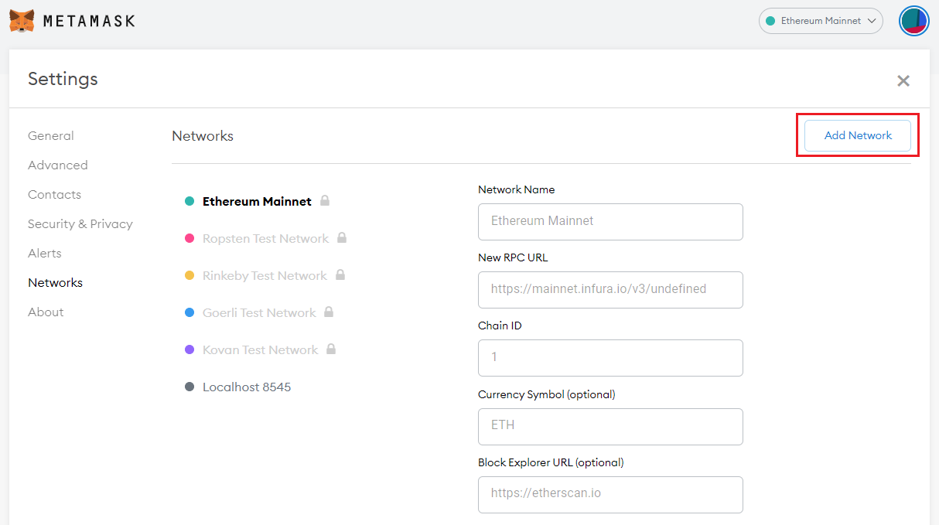
Task: Select Goerli Test Network in the list
Action: pos(259,312)
